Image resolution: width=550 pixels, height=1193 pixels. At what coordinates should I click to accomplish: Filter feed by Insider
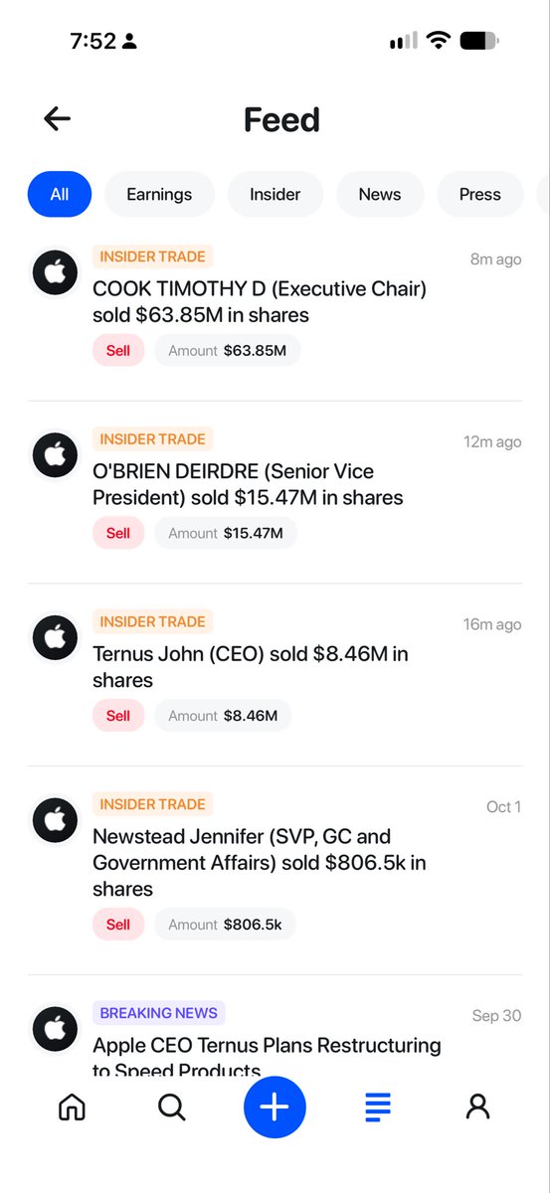pyautogui.click(x=275, y=194)
